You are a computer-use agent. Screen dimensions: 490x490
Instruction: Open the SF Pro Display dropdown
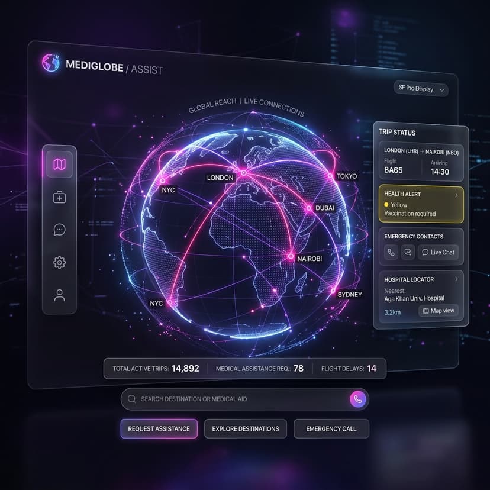(x=421, y=89)
